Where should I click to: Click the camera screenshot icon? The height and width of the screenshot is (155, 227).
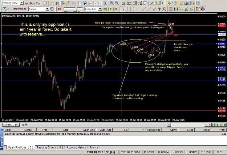click(187, 3)
